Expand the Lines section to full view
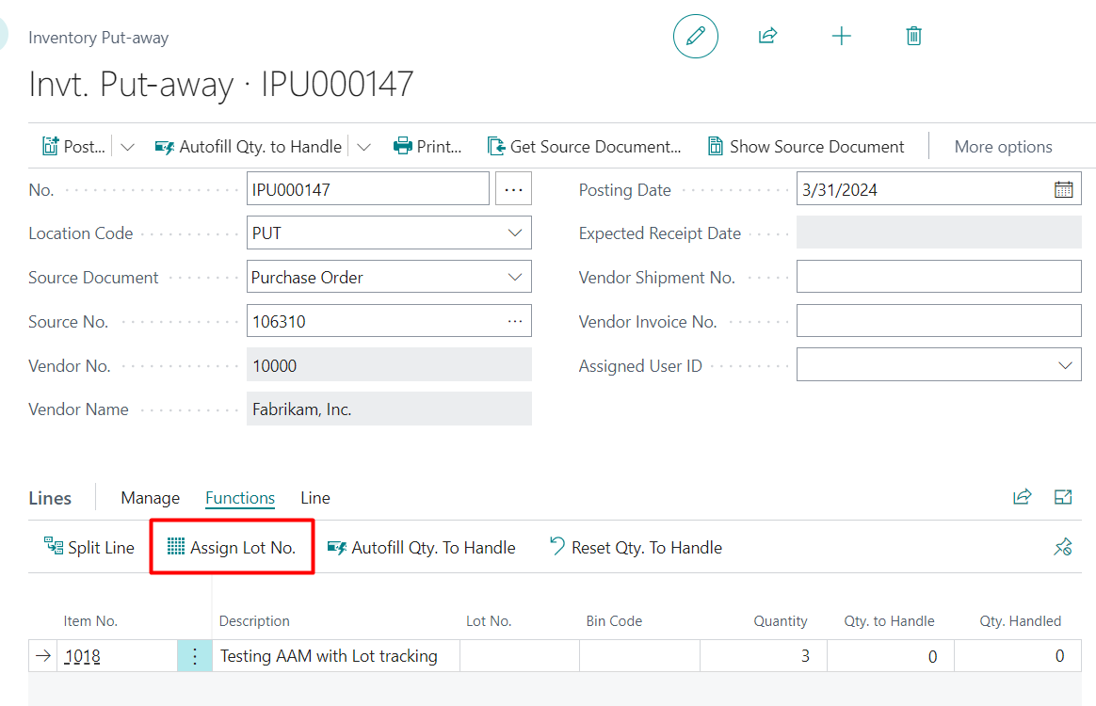This screenshot has height=706, width=1096. point(1063,497)
